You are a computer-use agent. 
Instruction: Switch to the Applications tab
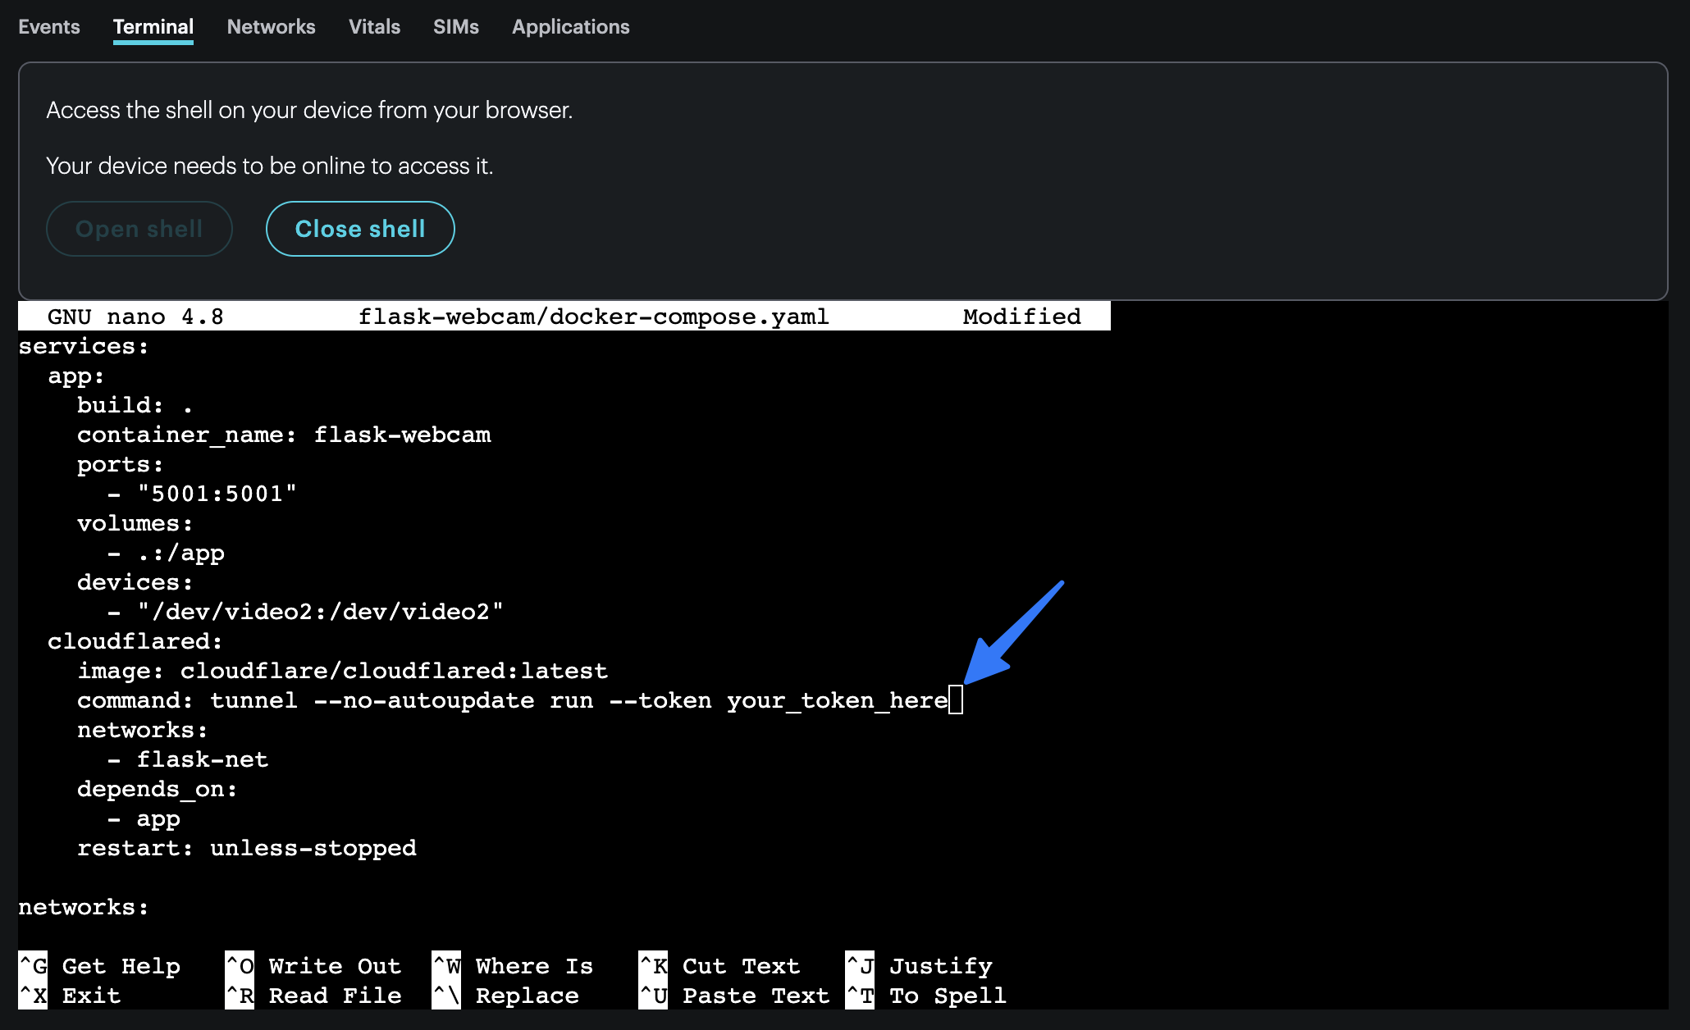click(x=571, y=27)
